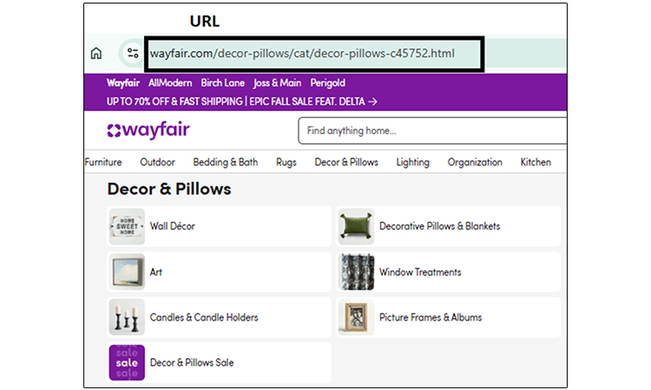Open the Organization menu
The width and height of the screenshot is (651, 390).
pos(475,162)
